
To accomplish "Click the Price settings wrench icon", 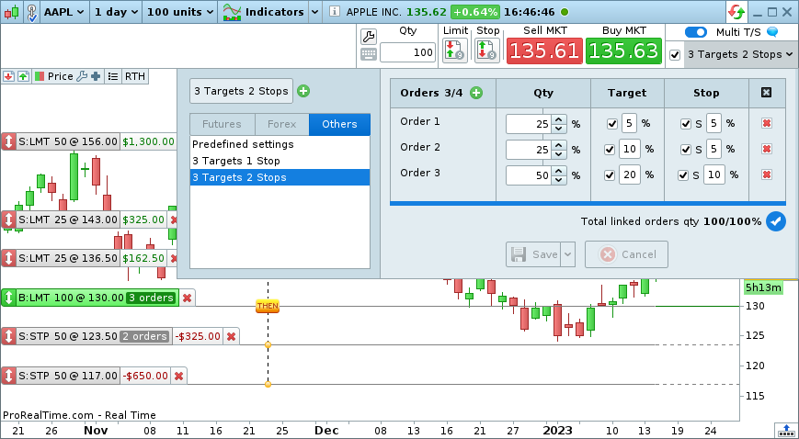I will coord(82,76).
